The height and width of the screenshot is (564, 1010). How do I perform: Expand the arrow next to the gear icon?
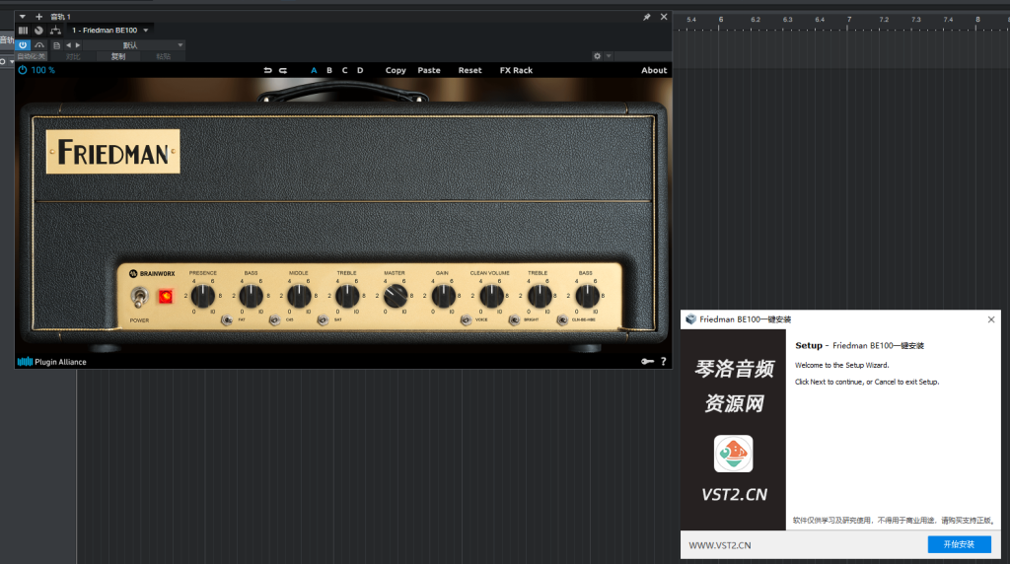pyautogui.click(x=609, y=56)
